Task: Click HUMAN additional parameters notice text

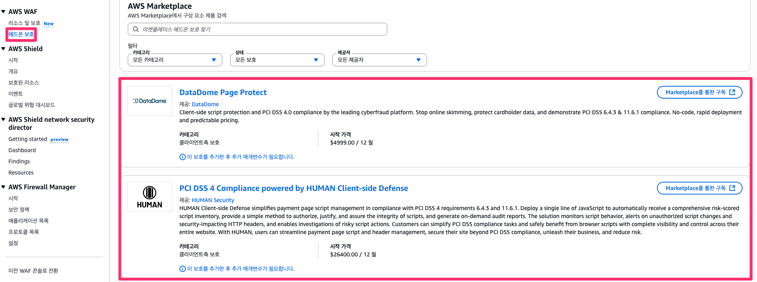Action: 240,269
